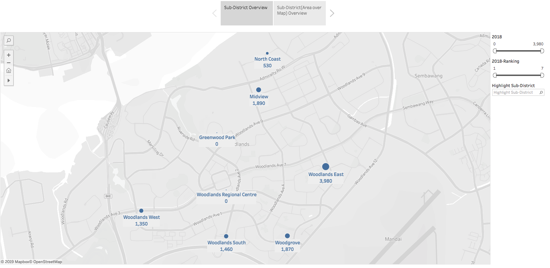Image resolution: width=550 pixels, height=268 pixels.
Task: Select the Woodgrove map dot
Action: click(x=287, y=236)
